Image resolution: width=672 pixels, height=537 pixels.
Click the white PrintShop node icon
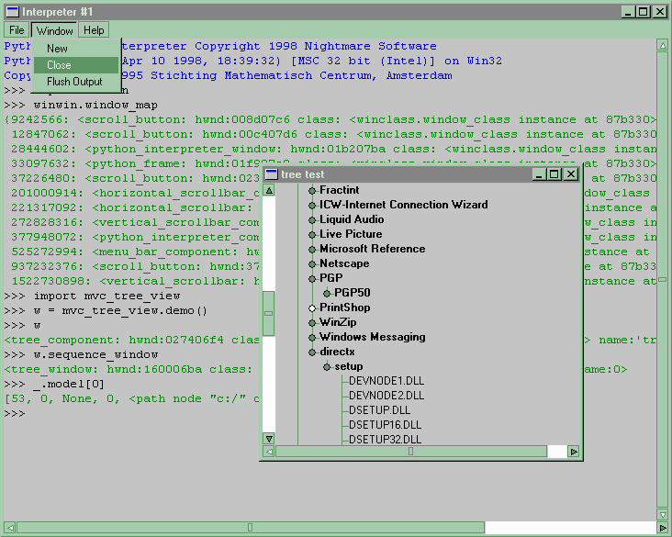pos(312,308)
